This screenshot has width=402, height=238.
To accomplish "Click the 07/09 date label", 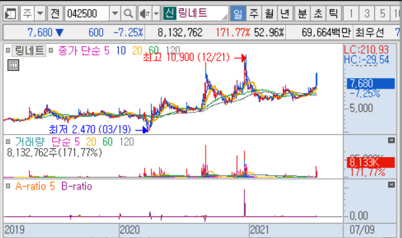I will coord(362,230).
